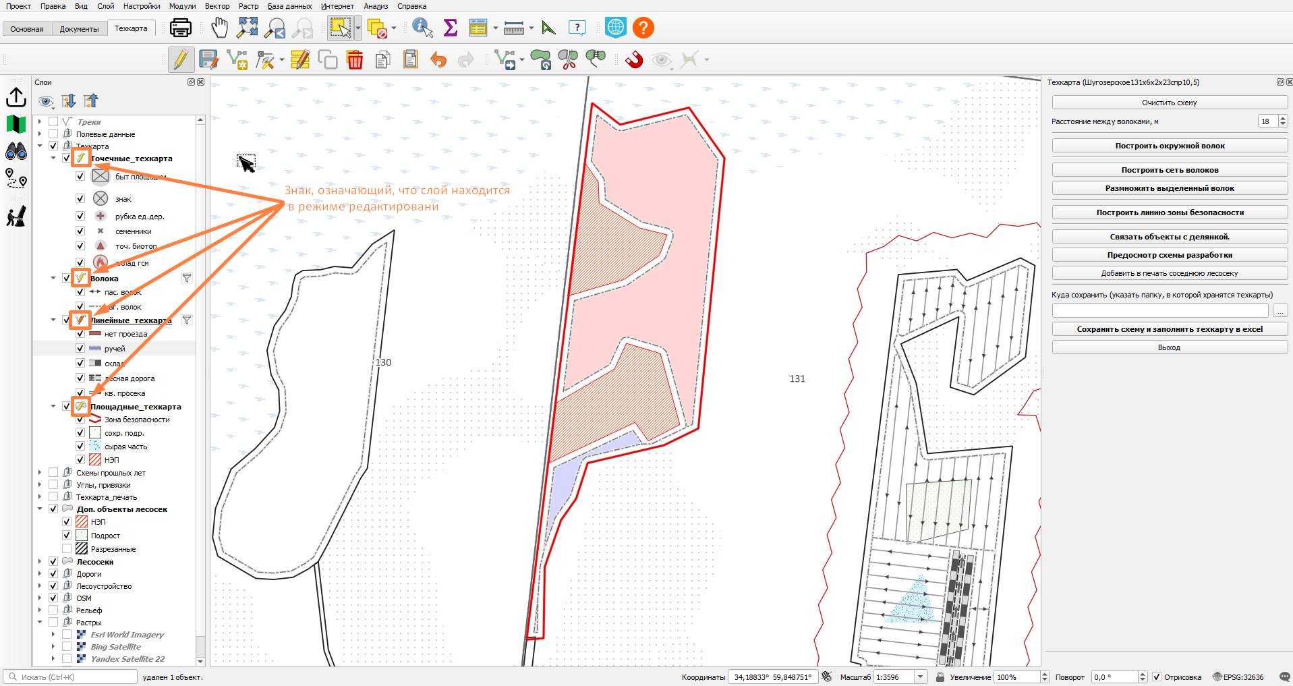Image resolution: width=1293 pixels, height=686 pixels.
Task: Open the База данных menu
Action: point(289,6)
